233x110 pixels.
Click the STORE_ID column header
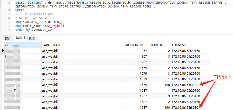[x=156, y=45]
